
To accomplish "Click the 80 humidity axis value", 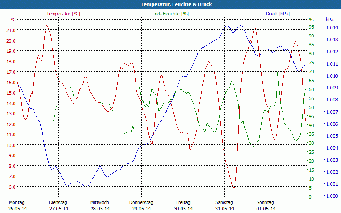I will click(312, 54).
